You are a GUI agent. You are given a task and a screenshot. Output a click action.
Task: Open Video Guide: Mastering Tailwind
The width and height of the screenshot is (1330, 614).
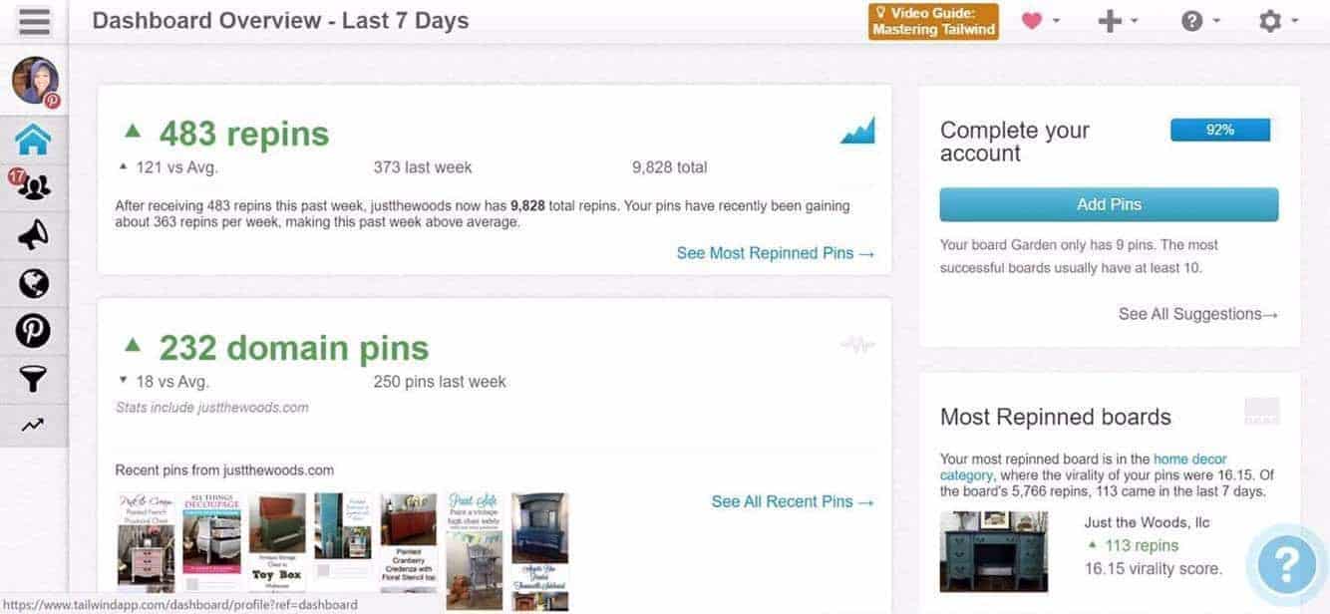[x=933, y=21]
